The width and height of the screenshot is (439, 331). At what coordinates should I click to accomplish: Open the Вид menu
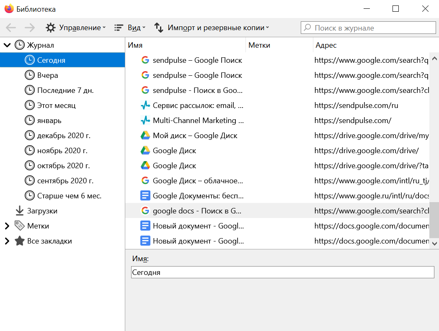click(130, 28)
